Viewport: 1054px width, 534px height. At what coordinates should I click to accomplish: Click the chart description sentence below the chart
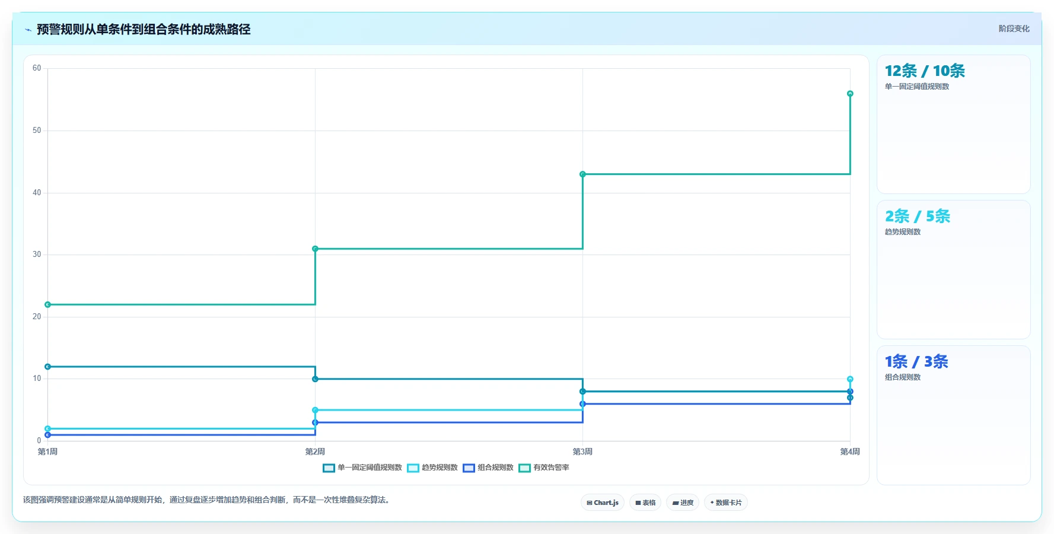pos(208,500)
